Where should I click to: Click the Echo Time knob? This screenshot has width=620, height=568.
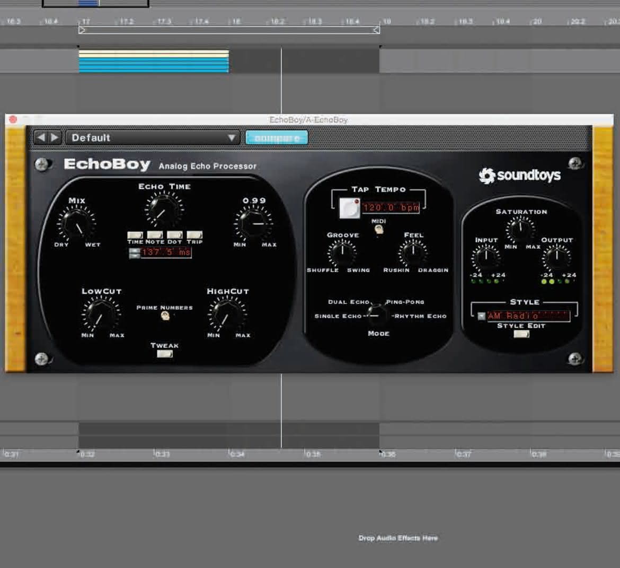coord(163,210)
